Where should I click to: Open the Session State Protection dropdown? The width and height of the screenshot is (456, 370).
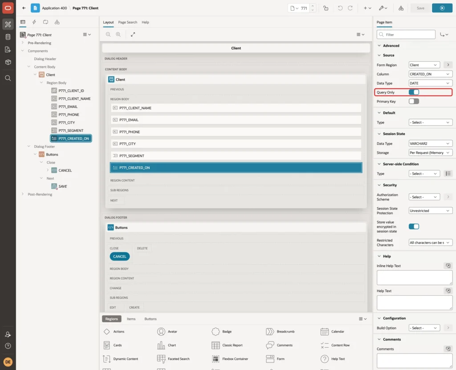point(431,211)
